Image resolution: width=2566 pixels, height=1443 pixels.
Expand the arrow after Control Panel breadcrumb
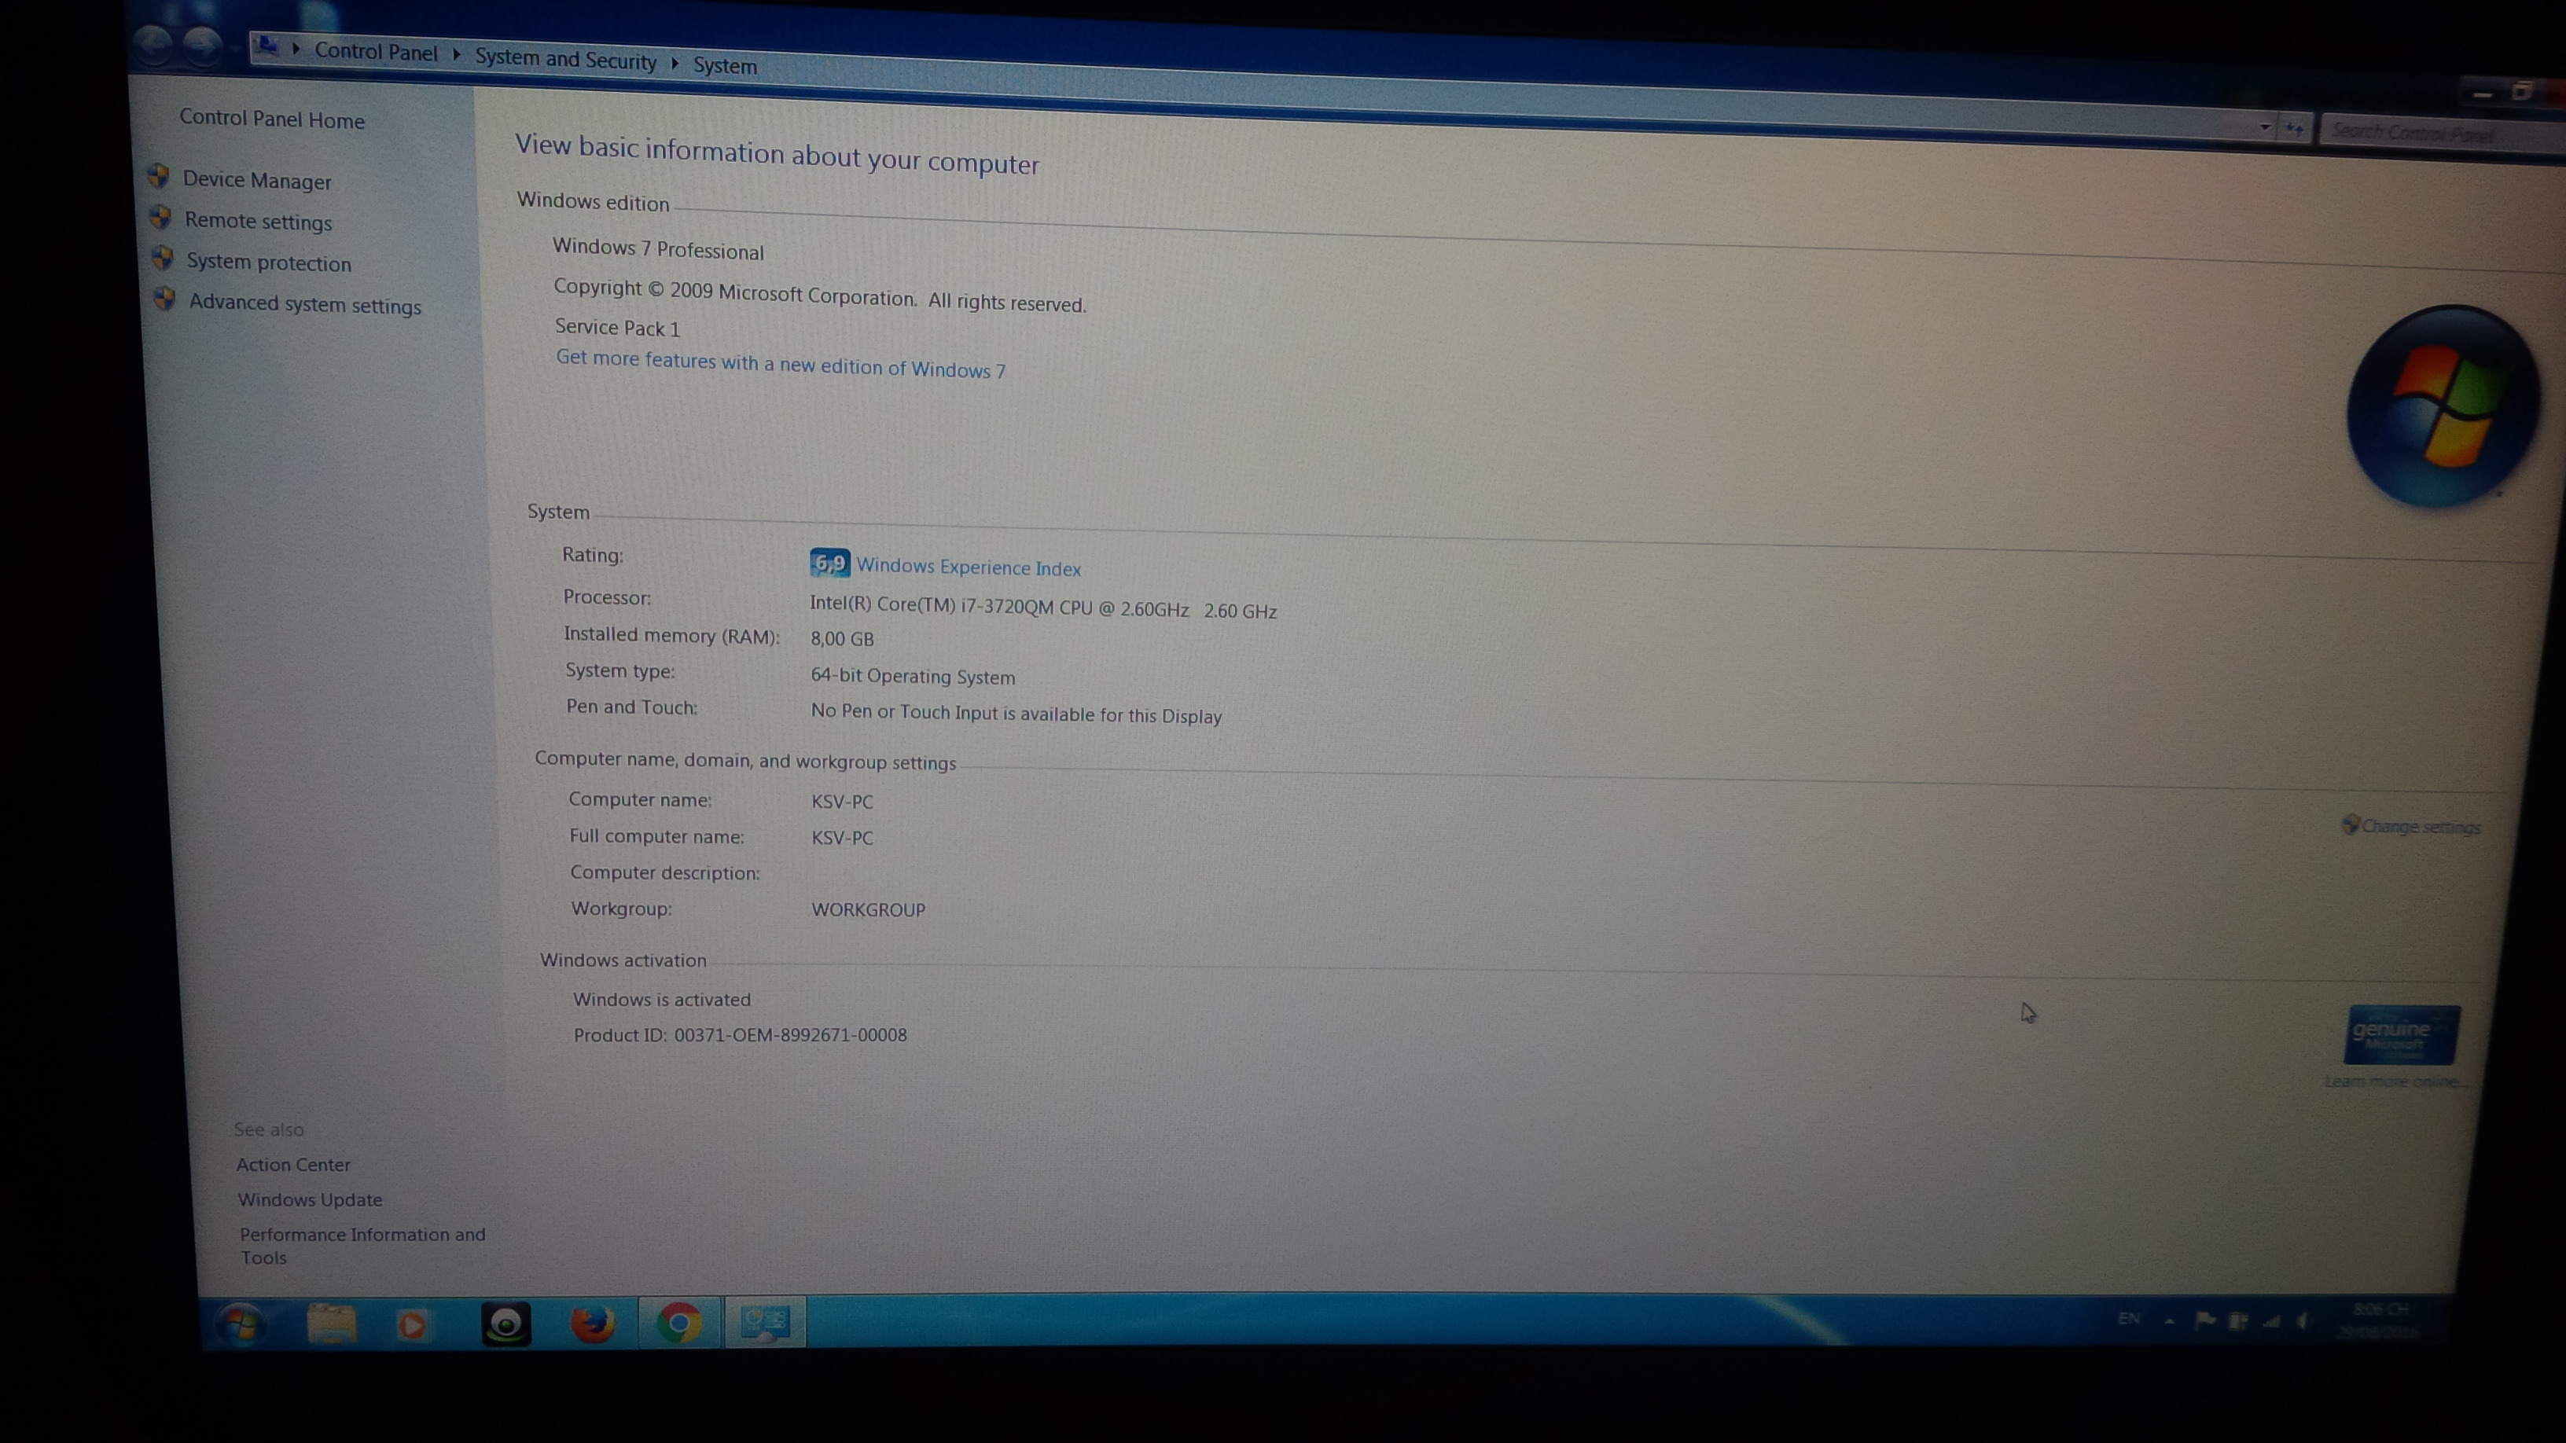(x=456, y=53)
